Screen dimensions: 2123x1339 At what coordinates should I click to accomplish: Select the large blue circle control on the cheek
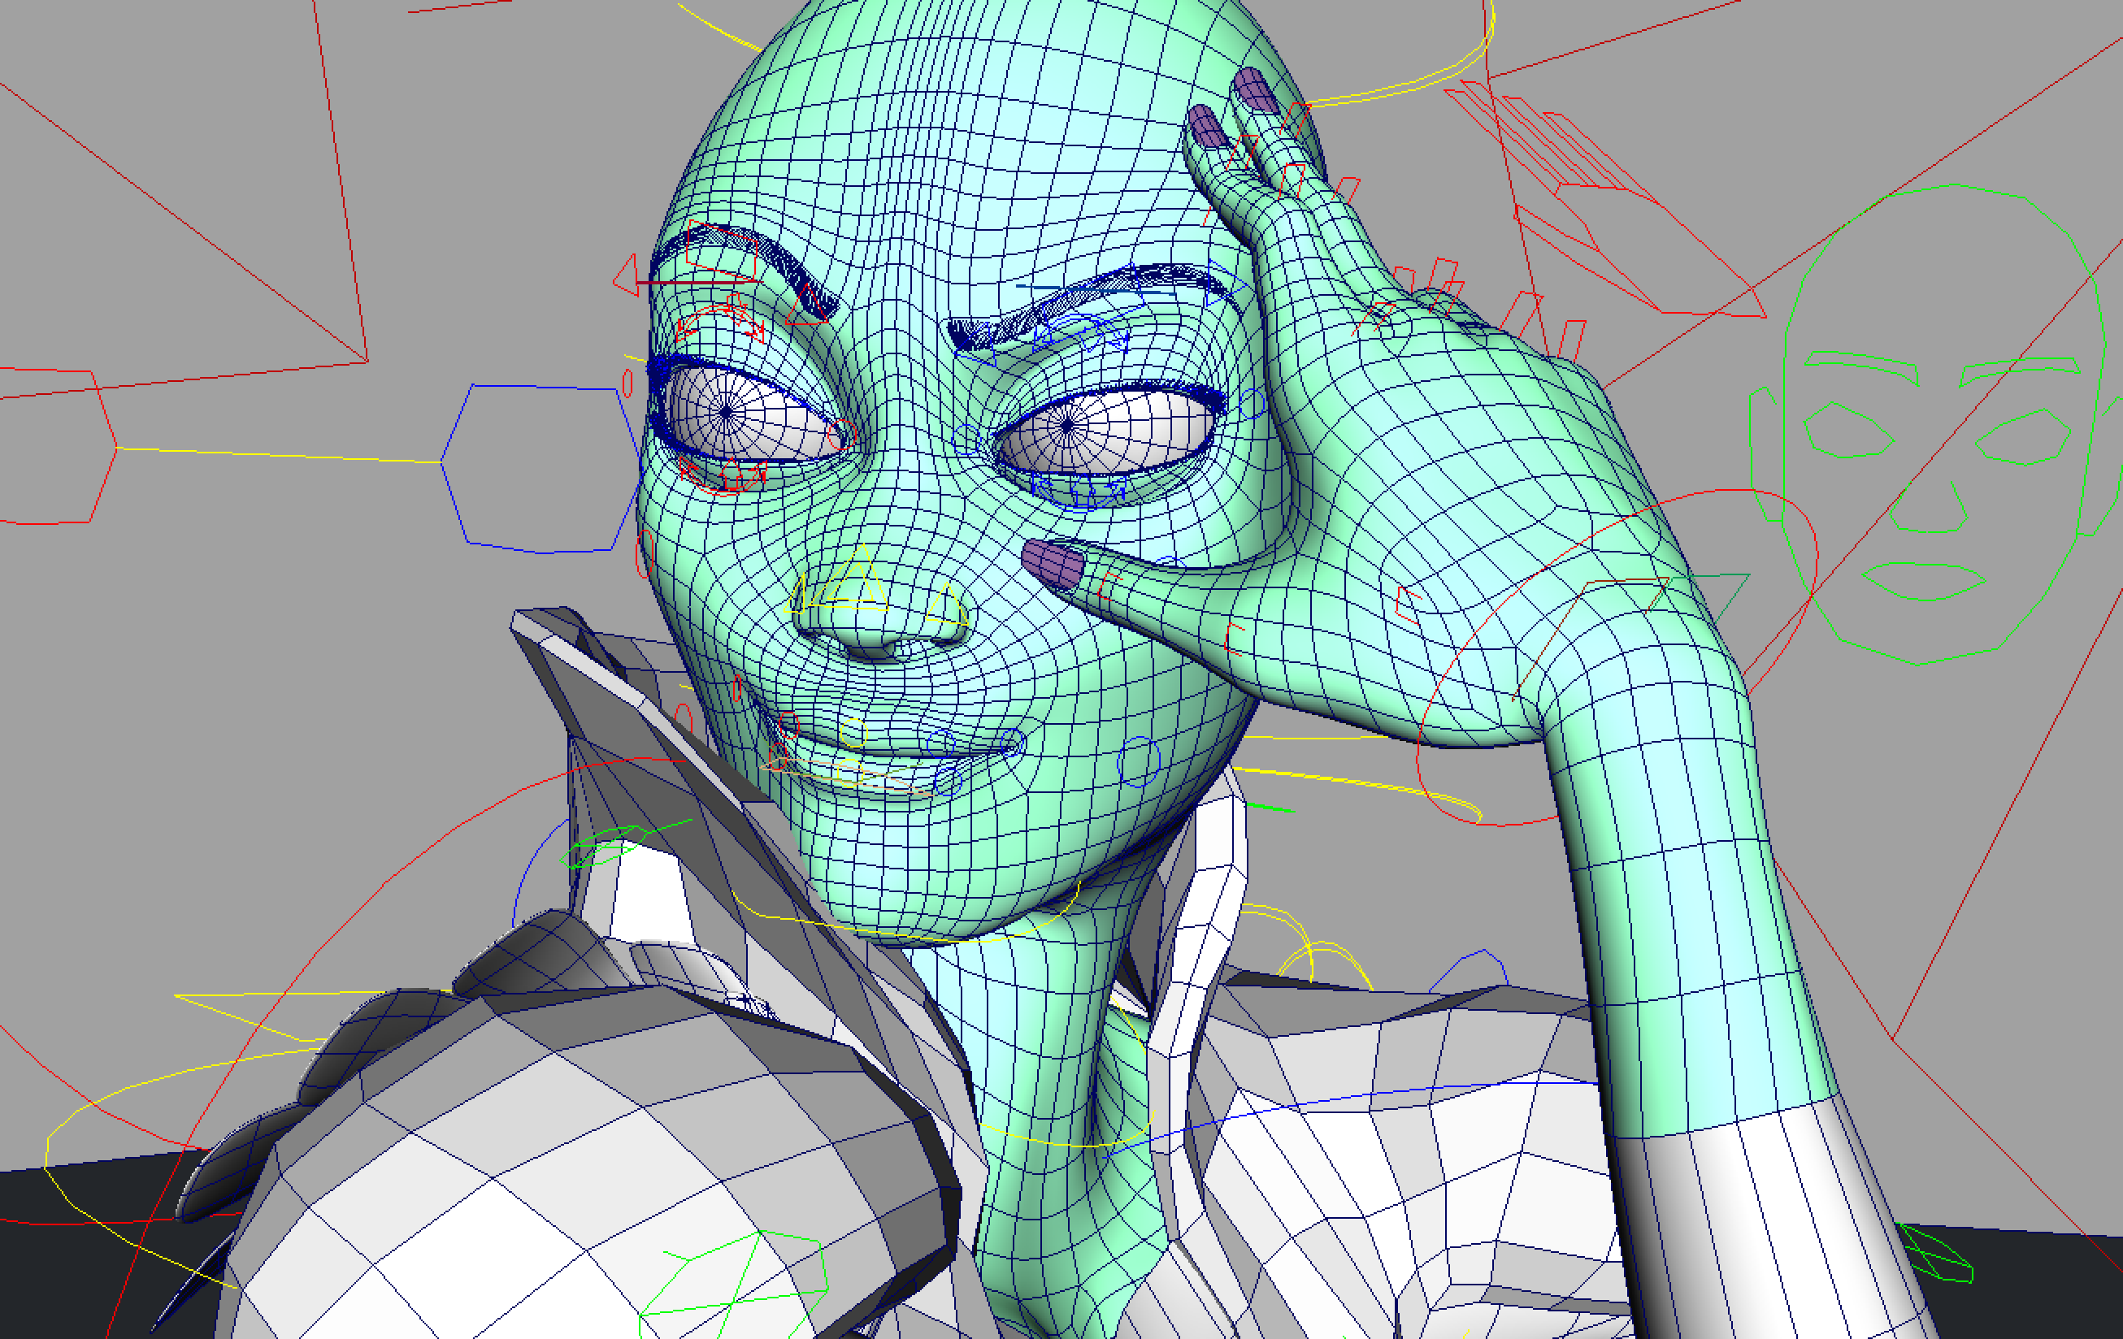tap(1138, 760)
